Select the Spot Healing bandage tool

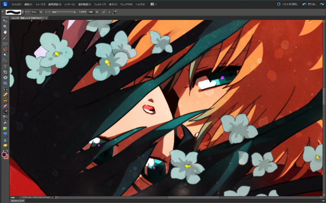(x=5, y=95)
